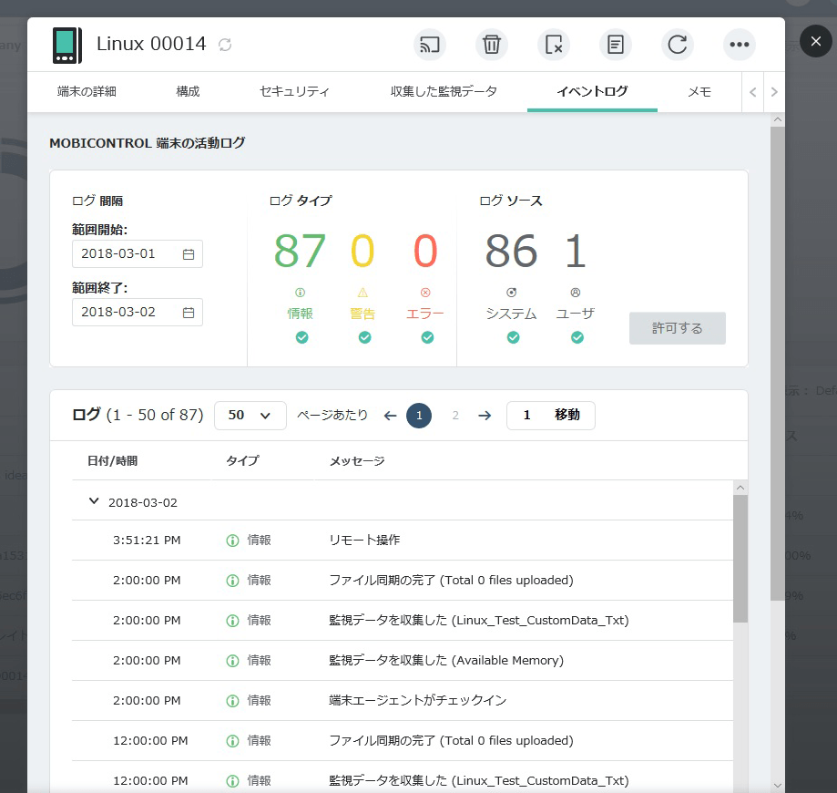
Task: Open the logs-per-page 50 dropdown
Action: (x=250, y=415)
